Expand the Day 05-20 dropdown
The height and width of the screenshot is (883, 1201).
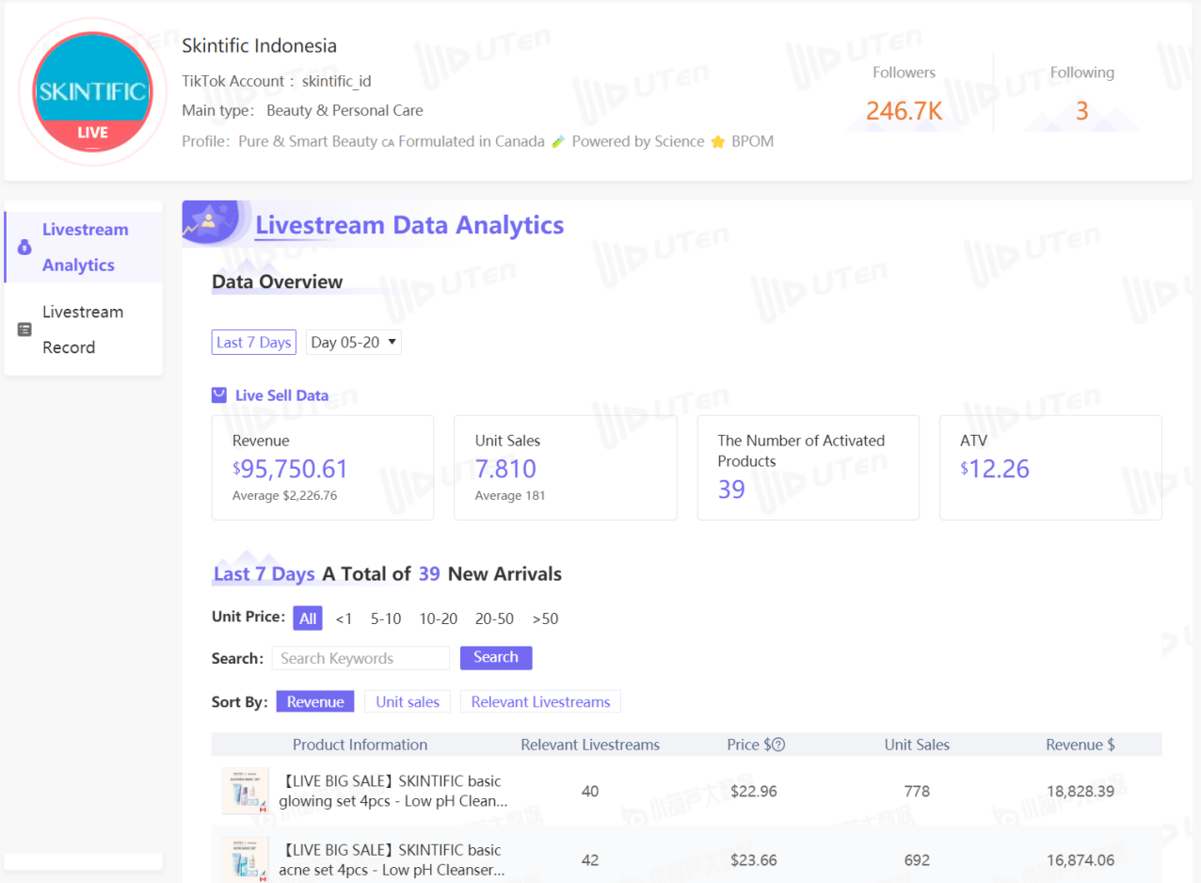pos(354,343)
